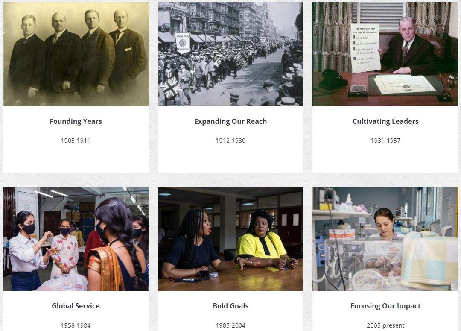Select the 1958-1984 date text
The image size is (461, 331).
[x=76, y=325]
